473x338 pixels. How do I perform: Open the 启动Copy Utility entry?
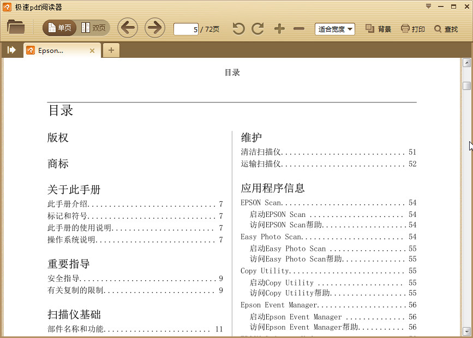(333, 282)
